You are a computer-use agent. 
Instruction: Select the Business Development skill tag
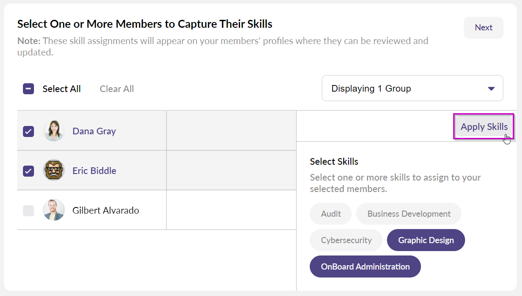pyautogui.click(x=409, y=214)
